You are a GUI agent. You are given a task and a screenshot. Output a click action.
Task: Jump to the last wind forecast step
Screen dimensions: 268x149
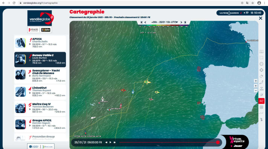[x=185, y=22]
